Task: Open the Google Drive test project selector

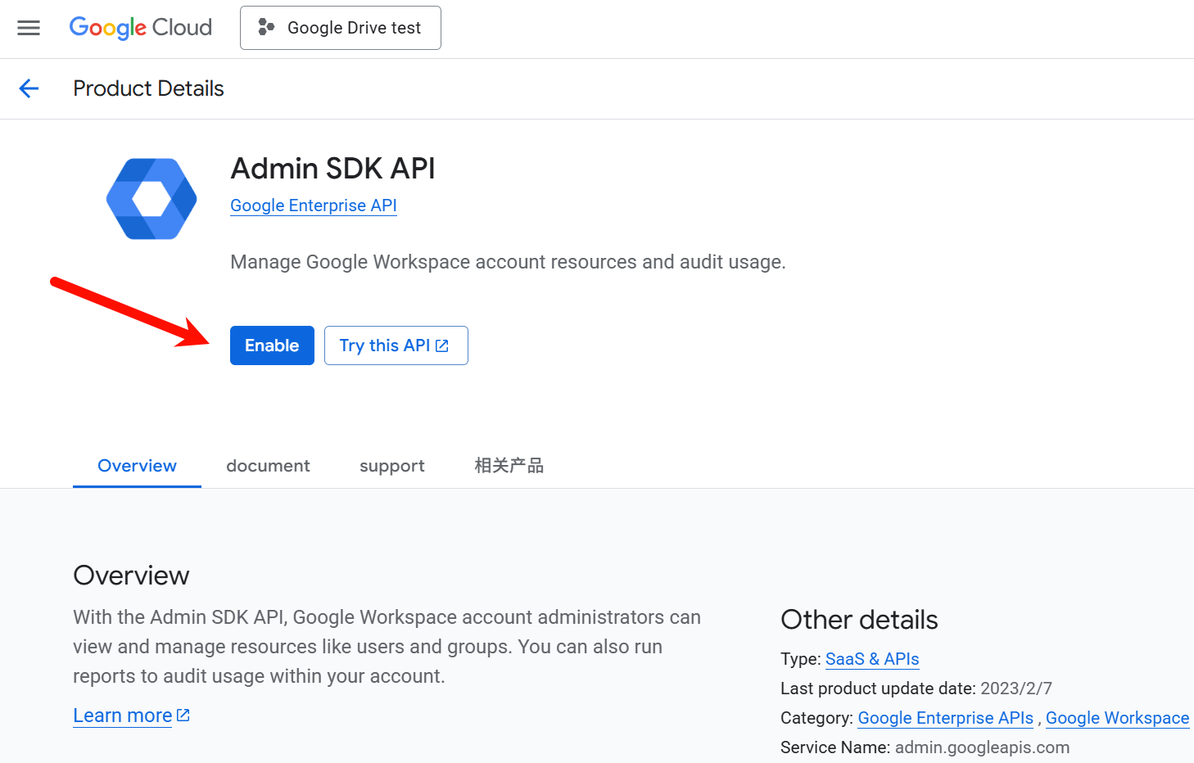Action: pyautogui.click(x=341, y=28)
